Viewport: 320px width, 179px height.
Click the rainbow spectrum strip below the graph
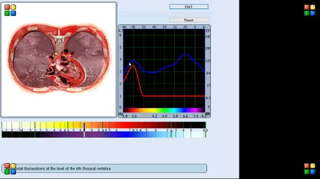(164, 110)
